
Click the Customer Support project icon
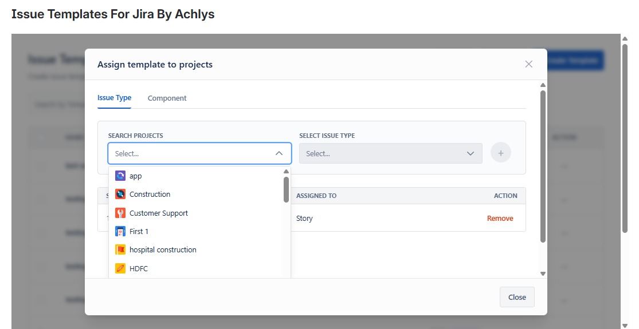[x=120, y=213]
